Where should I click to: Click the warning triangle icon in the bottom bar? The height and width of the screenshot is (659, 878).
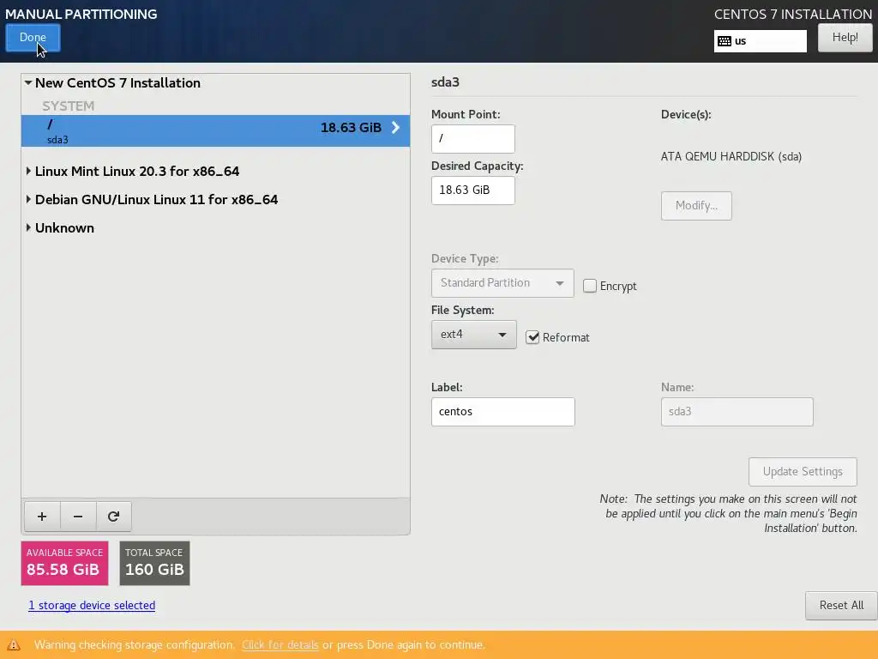pos(14,644)
